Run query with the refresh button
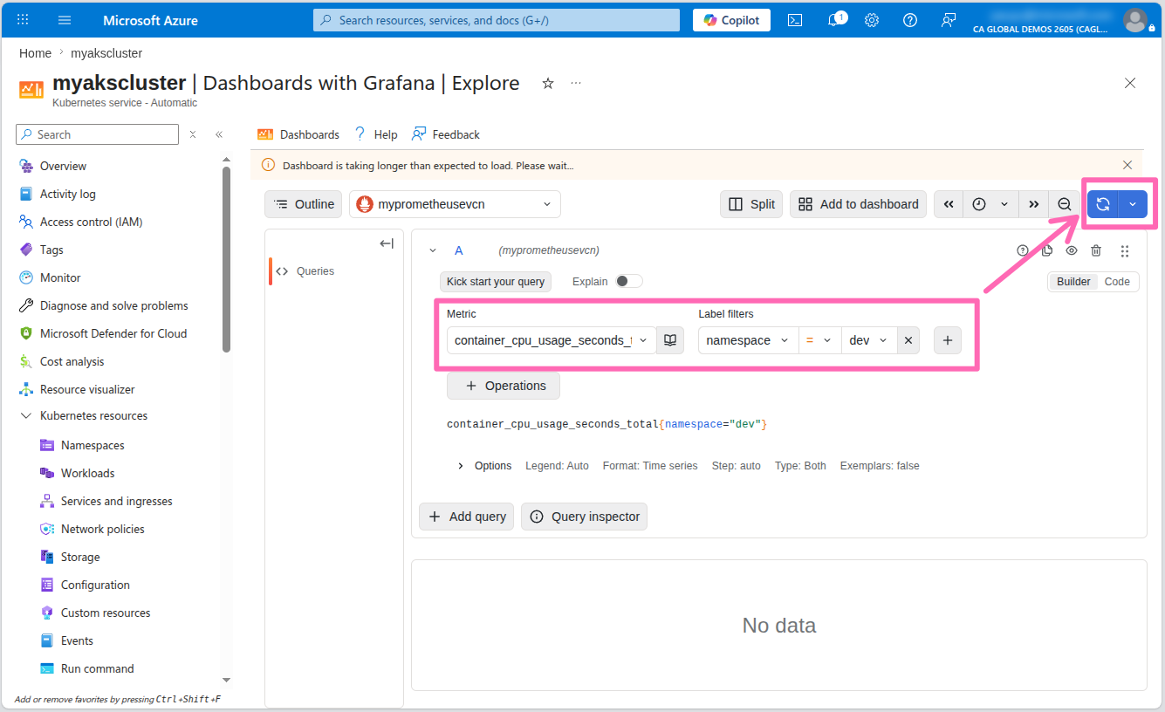 (x=1103, y=204)
